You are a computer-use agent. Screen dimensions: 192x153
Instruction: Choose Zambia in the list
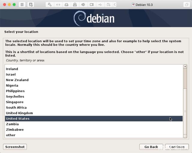[94, 124]
